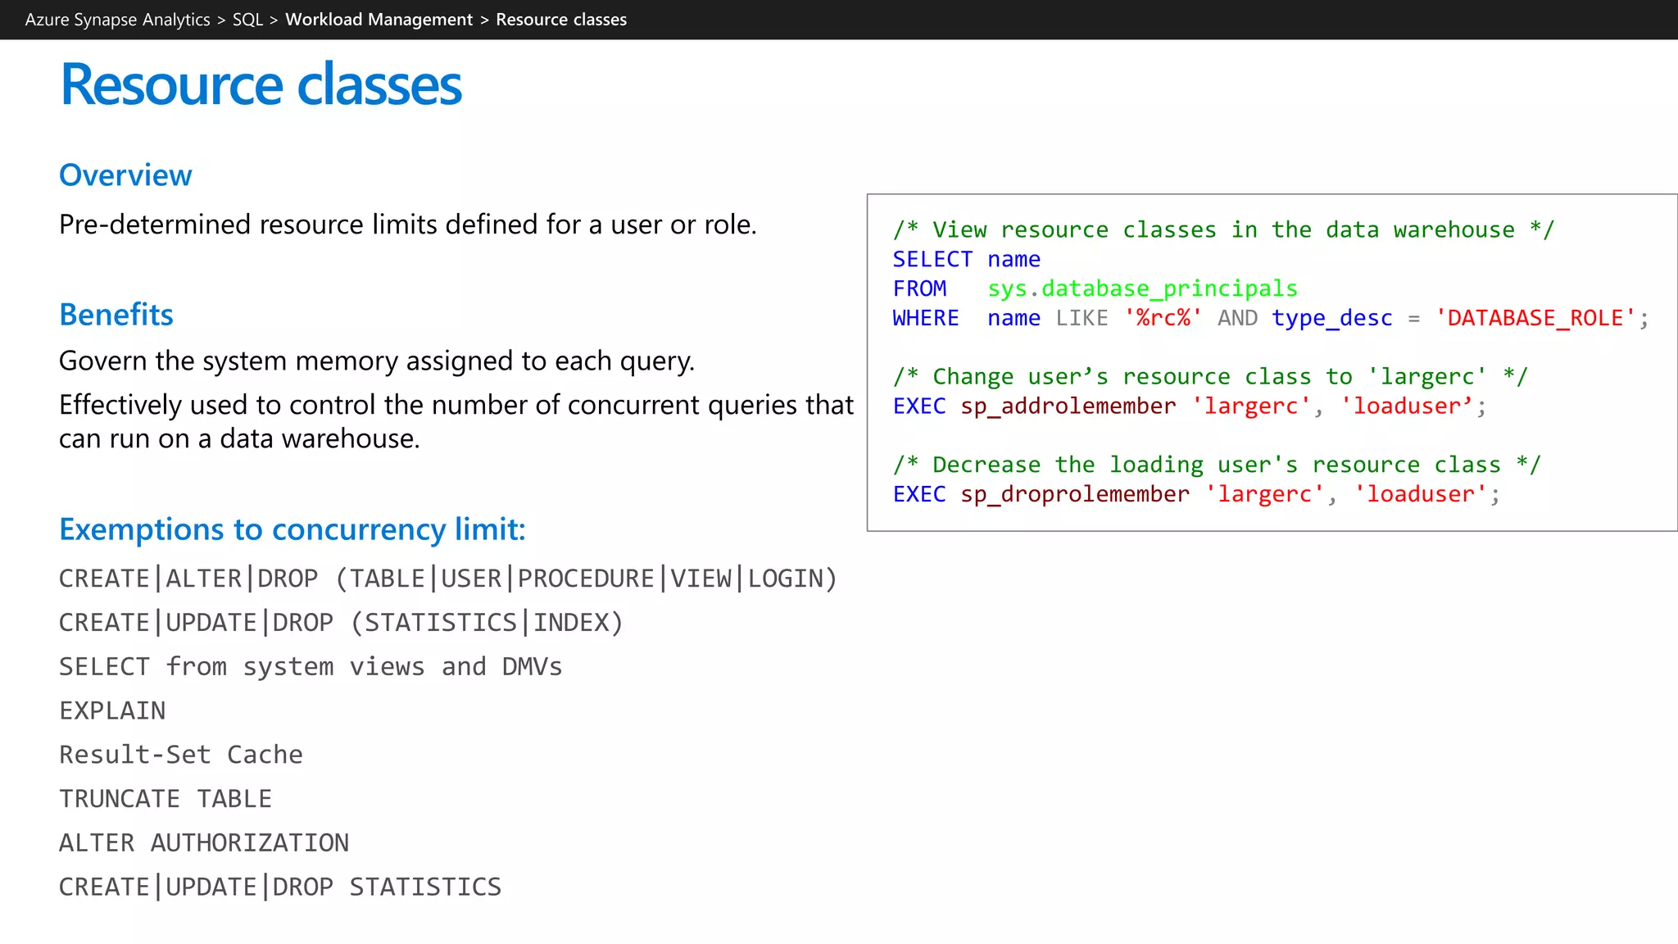Click the Result-Set Cache entry
The image size is (1678, 944).
[181, 755]
